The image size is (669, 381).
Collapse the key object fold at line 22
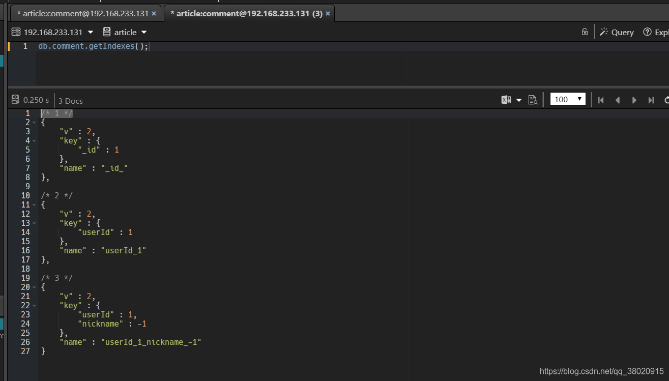pos(34,306)
